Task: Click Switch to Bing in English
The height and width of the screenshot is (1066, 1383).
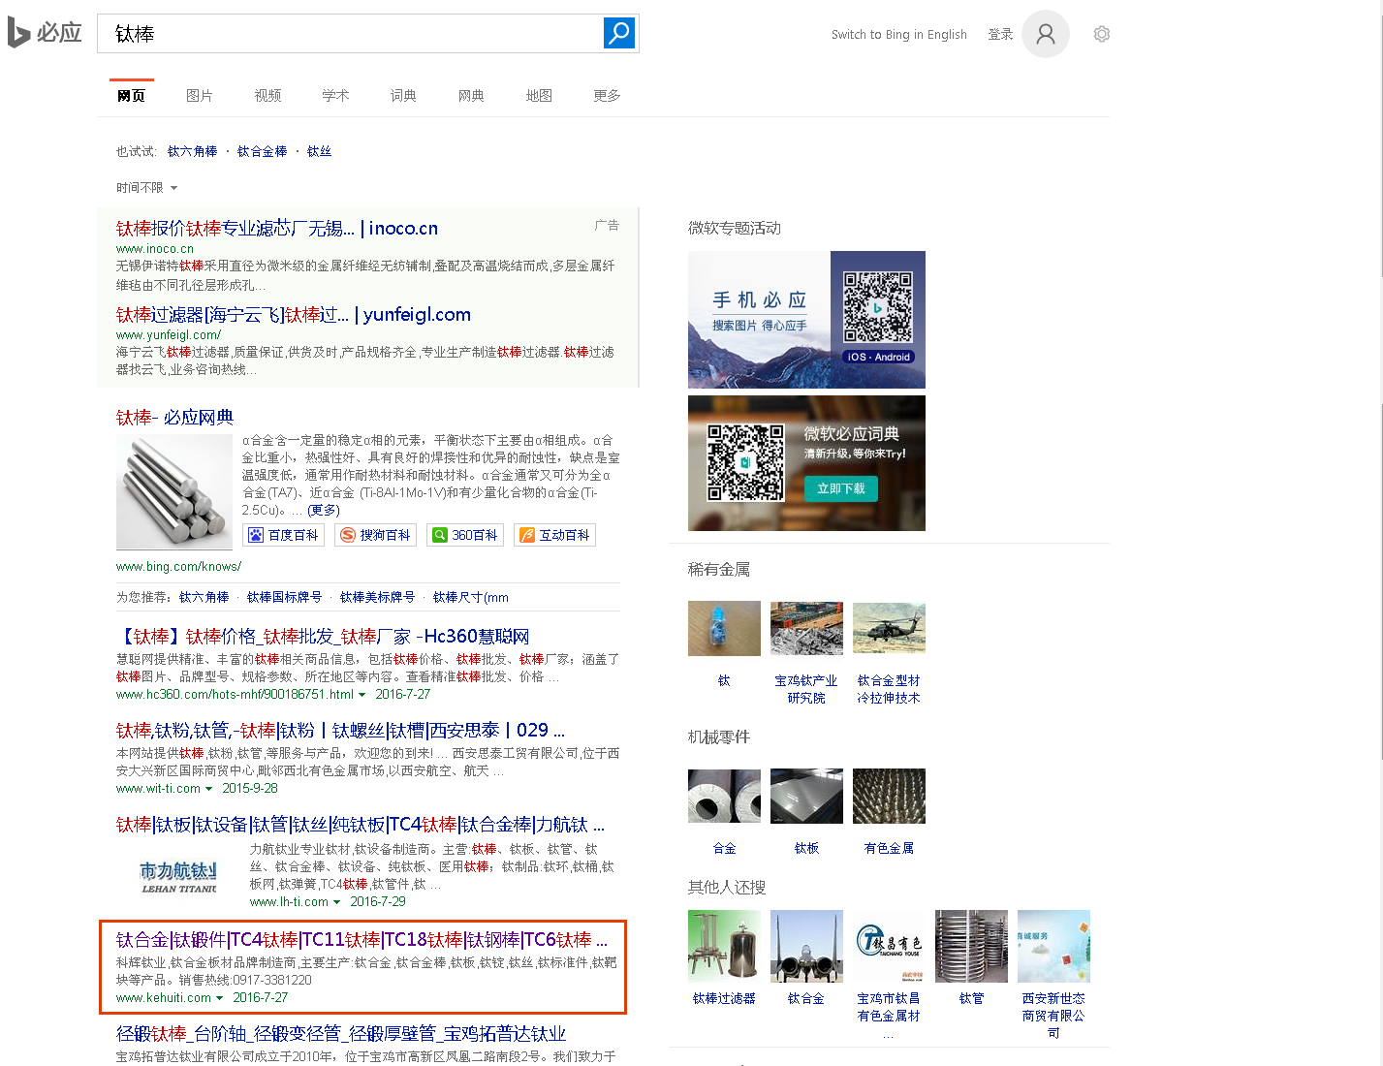Action: tap(898, 34)
